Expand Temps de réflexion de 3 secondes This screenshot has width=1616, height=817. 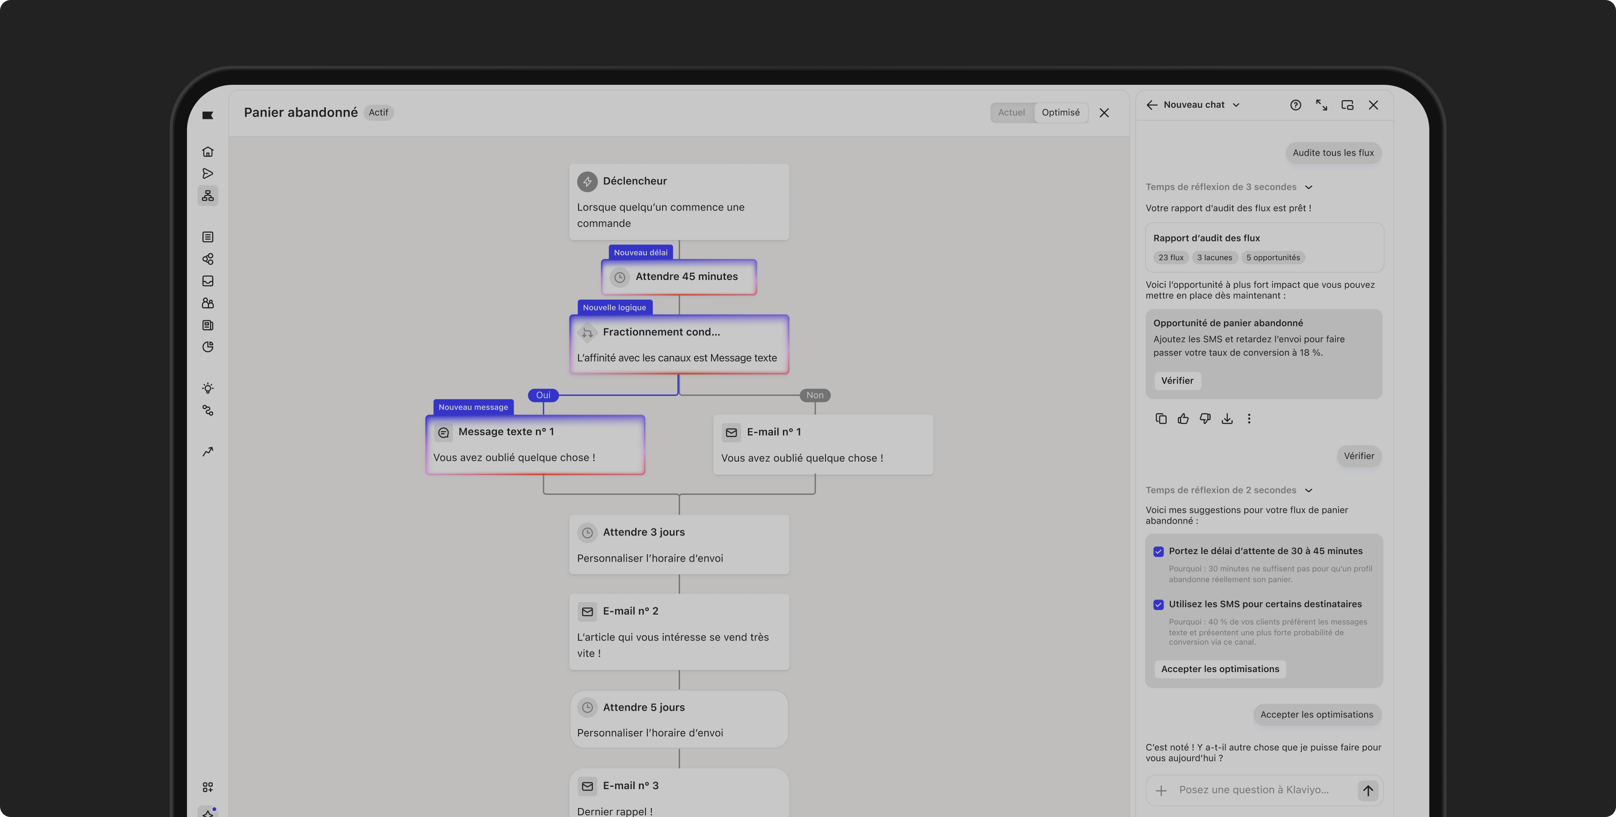pos(1229,187)
